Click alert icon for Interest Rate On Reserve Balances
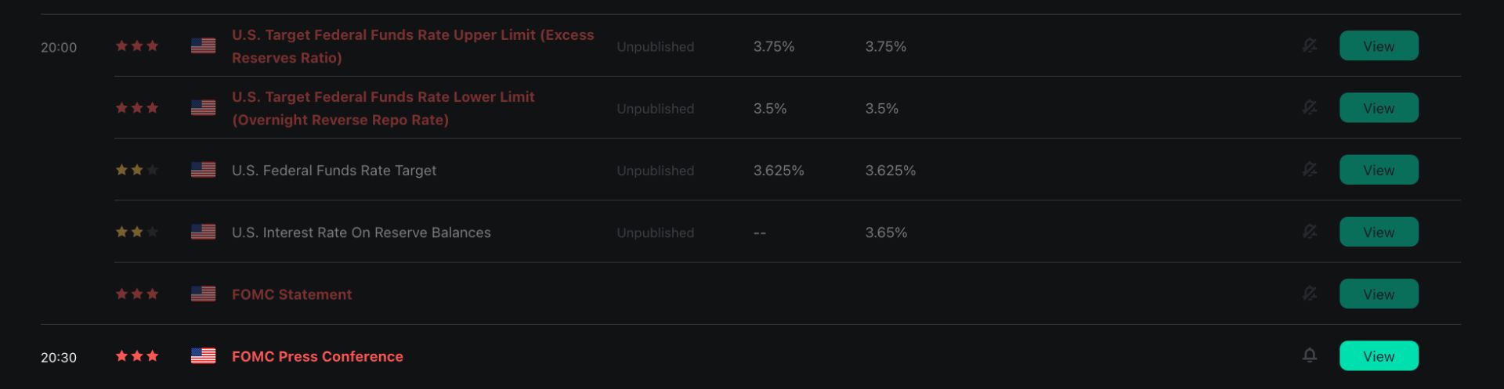The image size is (1504, 389). tap(1309, 232)
